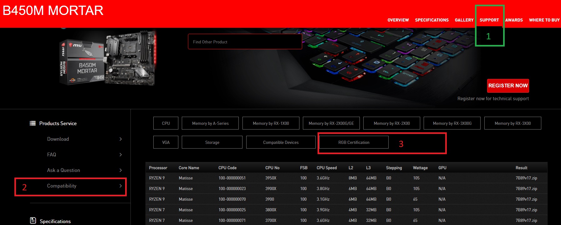The height and width of the screenshot is (225, 561).
Task: Click the Register Now button
Action: (508, 86)
